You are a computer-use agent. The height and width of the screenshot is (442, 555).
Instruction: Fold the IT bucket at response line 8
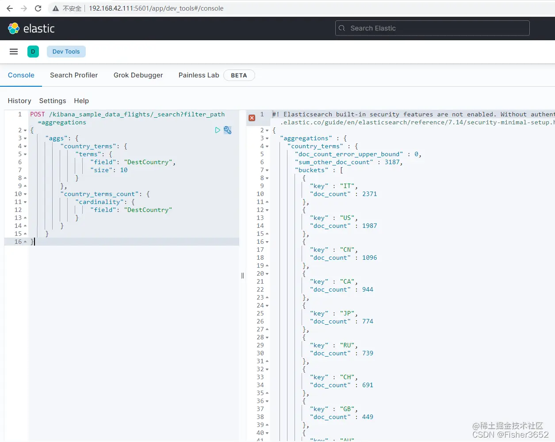point(267,178)
